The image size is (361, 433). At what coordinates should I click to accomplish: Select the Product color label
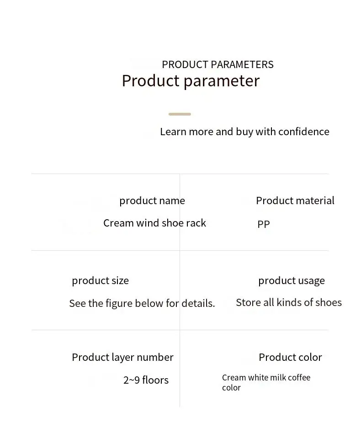point(290,357)
